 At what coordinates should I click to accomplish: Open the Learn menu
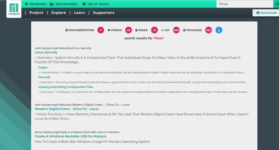[x=80, y=12]
